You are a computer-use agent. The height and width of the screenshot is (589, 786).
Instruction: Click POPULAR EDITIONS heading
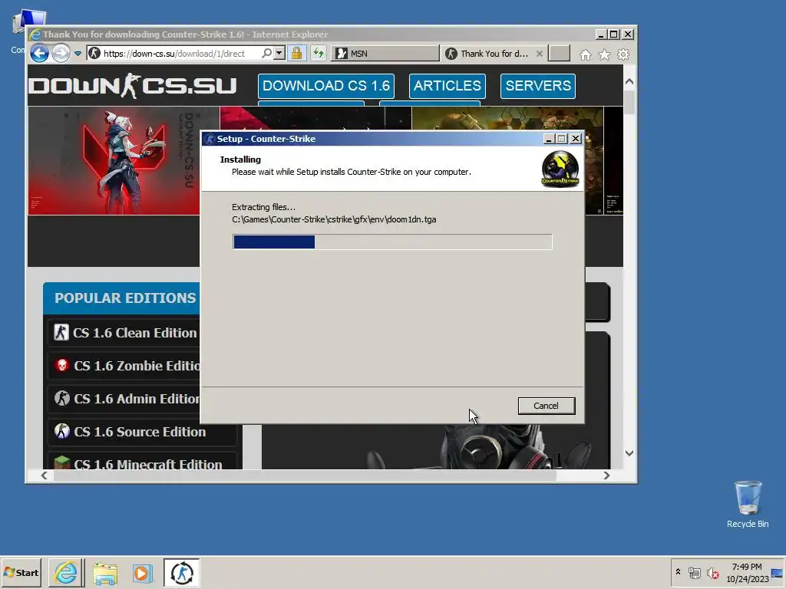(x=125, y=298)
